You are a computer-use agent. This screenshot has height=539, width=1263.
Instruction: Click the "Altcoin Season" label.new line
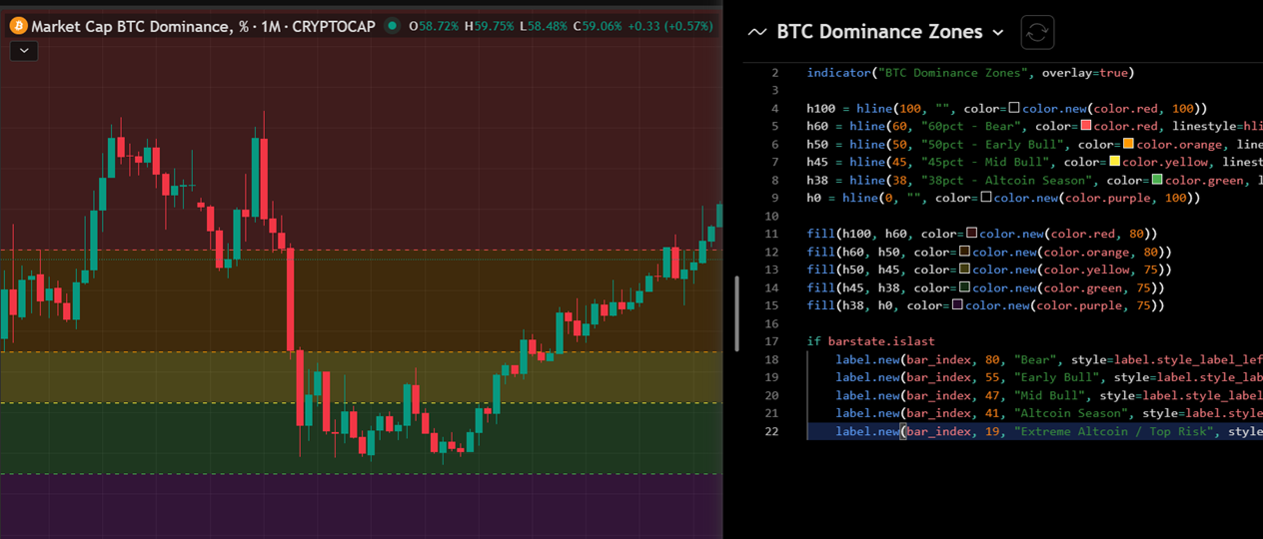[1049, 413]
